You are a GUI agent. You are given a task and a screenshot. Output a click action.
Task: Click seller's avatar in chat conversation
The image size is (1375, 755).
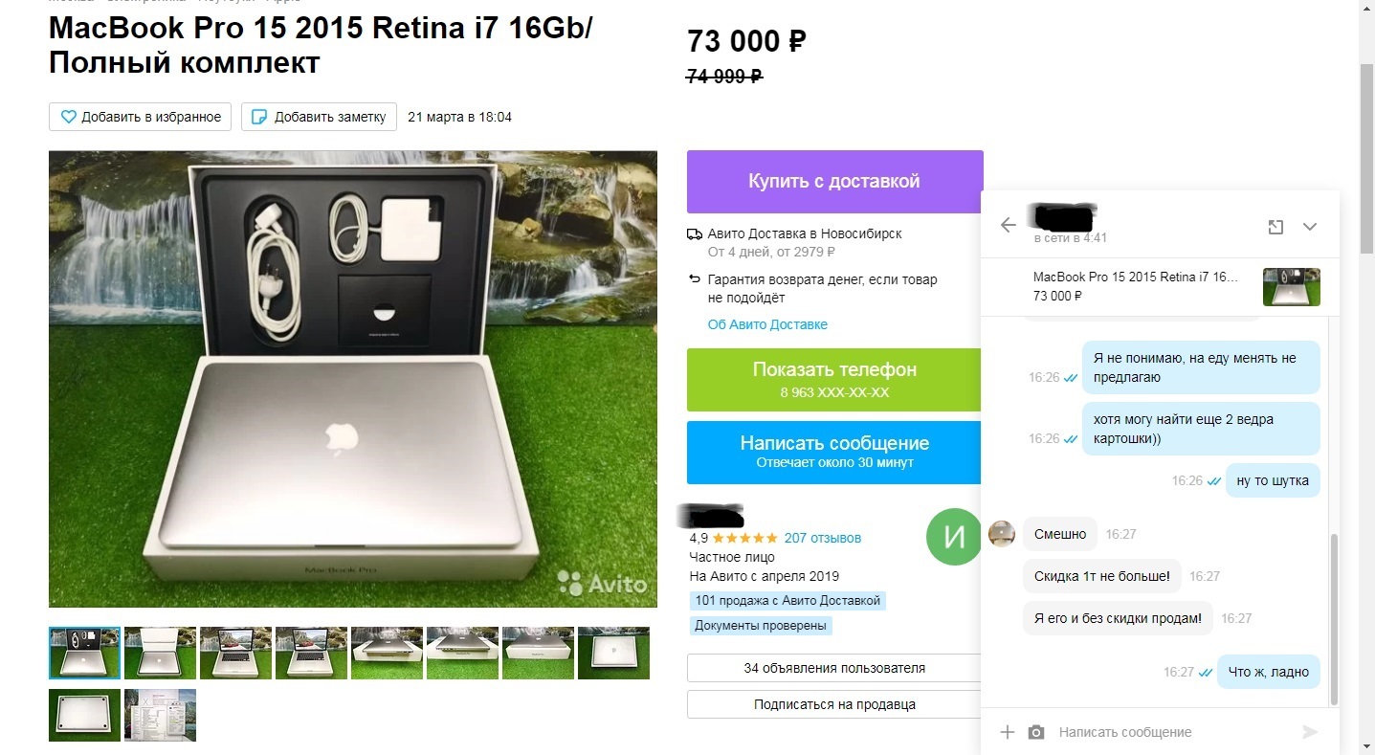(1002, 534)
